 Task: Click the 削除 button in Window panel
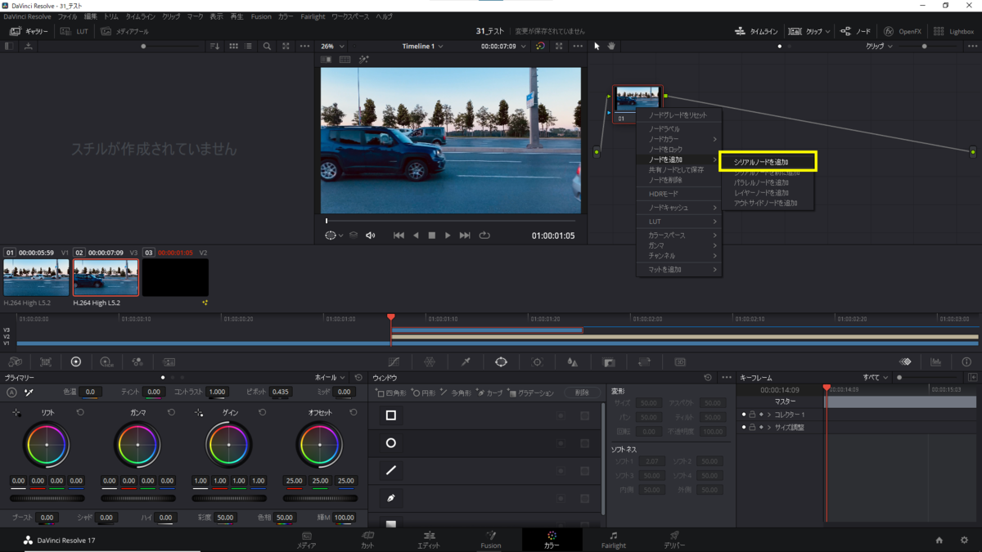click(582, 393)
